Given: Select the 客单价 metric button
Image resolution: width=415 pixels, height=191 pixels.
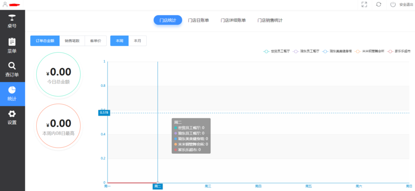Looking at the screenshot, I should pos(96,41).
